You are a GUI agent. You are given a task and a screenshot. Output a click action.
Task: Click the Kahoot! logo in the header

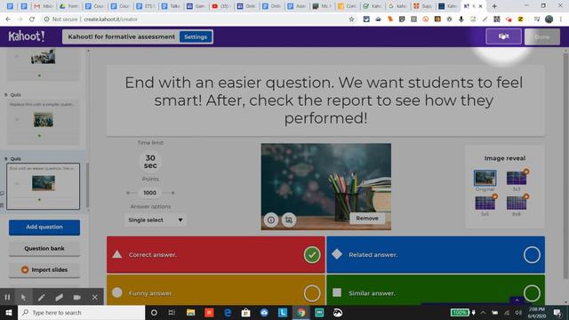[26, 36]
